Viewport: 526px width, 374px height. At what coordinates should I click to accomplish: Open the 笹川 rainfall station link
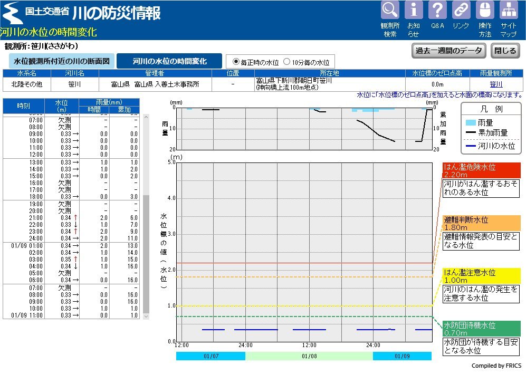[x=495, y=84]
